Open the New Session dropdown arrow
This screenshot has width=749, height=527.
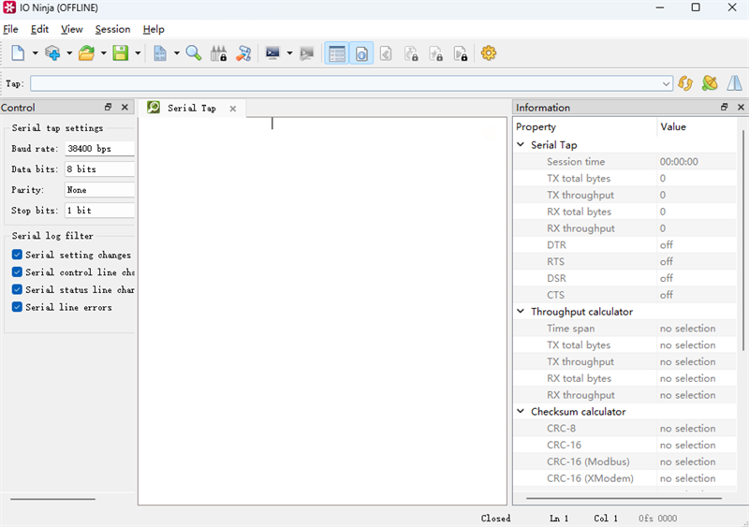35,53
